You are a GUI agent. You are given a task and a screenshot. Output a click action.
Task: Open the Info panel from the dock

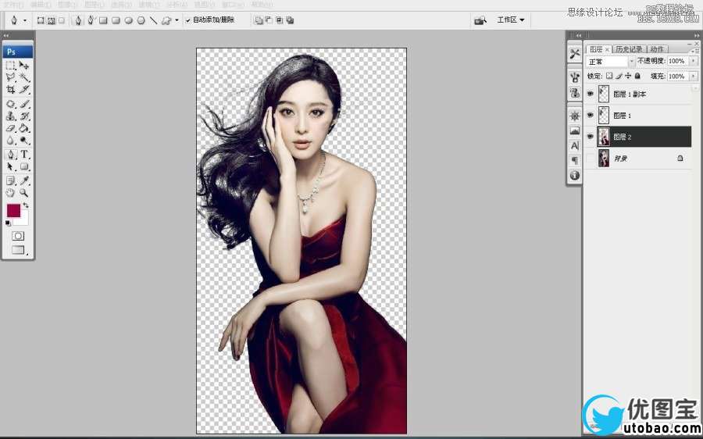click(575, 175)
